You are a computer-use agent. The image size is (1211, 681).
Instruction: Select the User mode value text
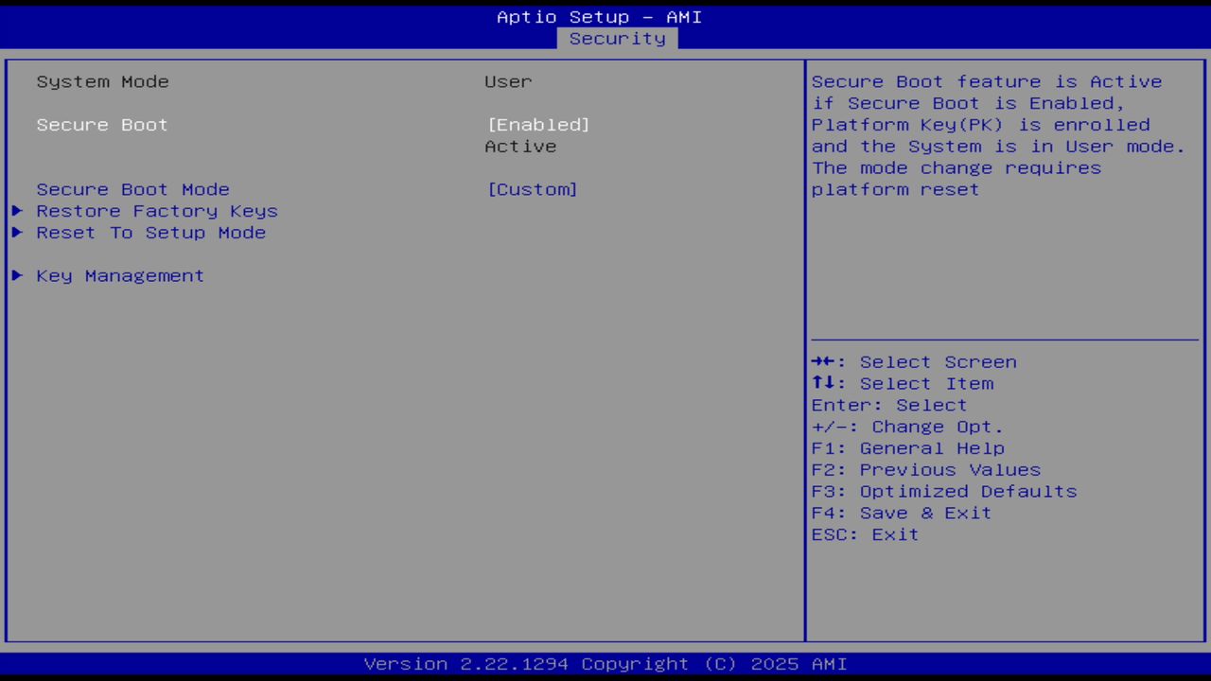point(508,81)
